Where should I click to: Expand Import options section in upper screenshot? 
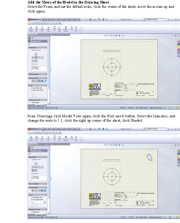[x=46, y=74]
